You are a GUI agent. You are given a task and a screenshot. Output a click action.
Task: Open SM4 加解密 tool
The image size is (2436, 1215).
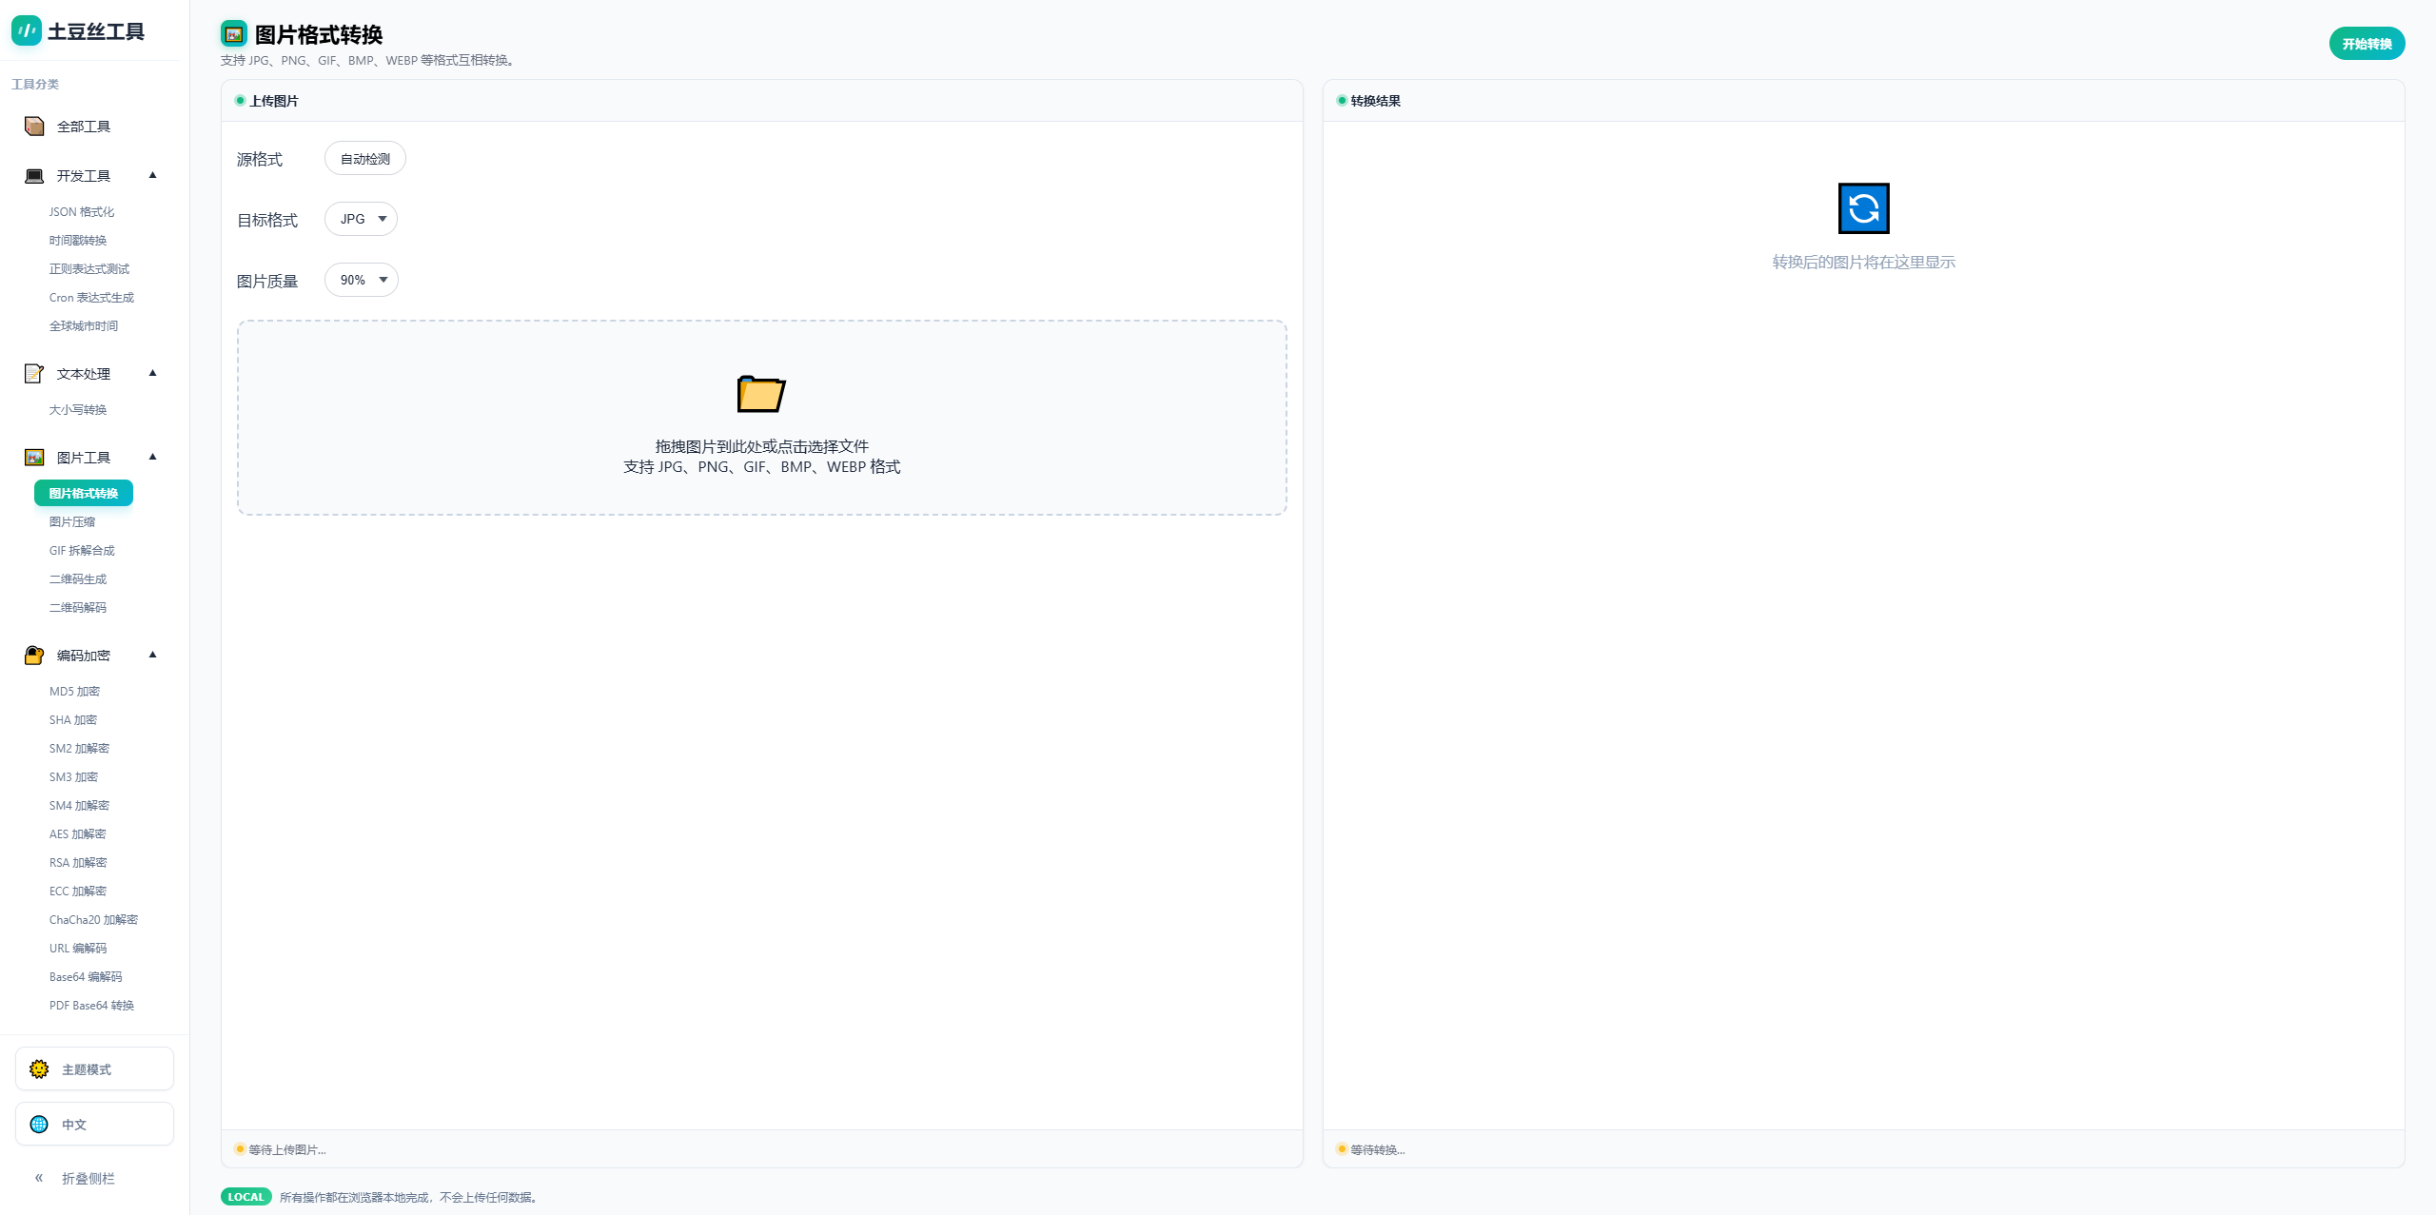(x=79, y=806)
